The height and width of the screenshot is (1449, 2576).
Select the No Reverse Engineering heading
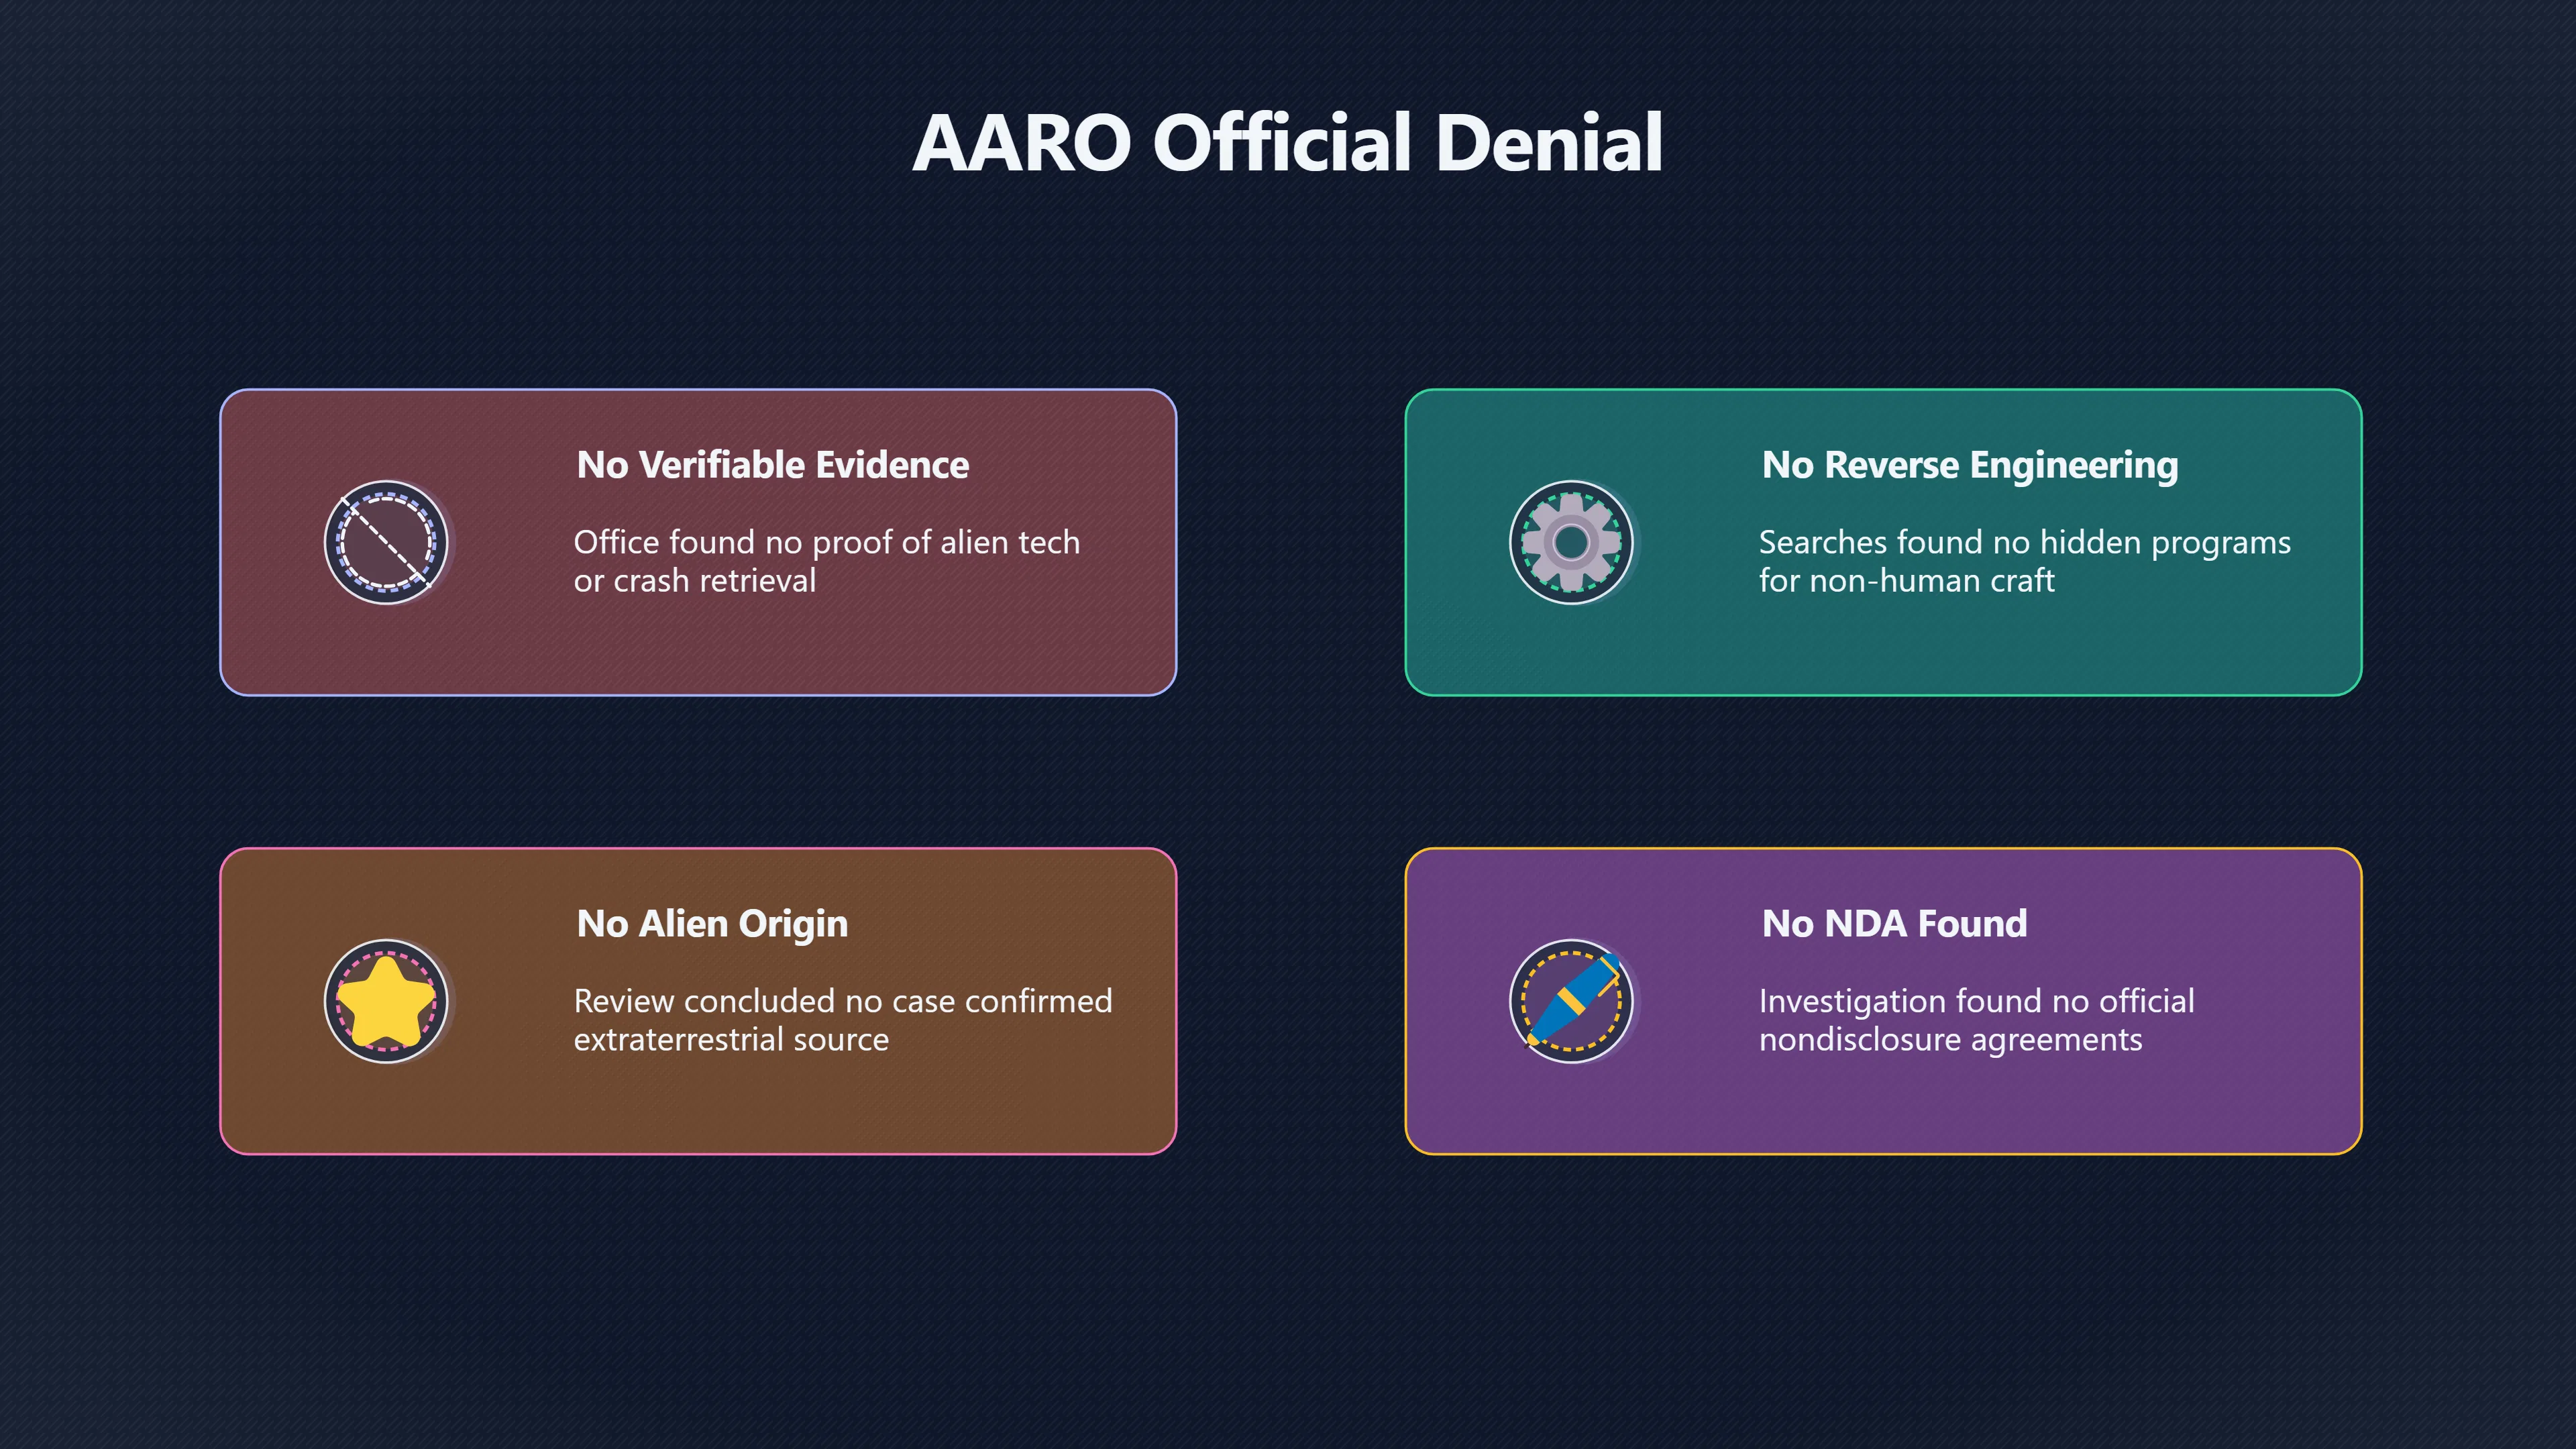pyautogui.click(x=1970, y=466)
